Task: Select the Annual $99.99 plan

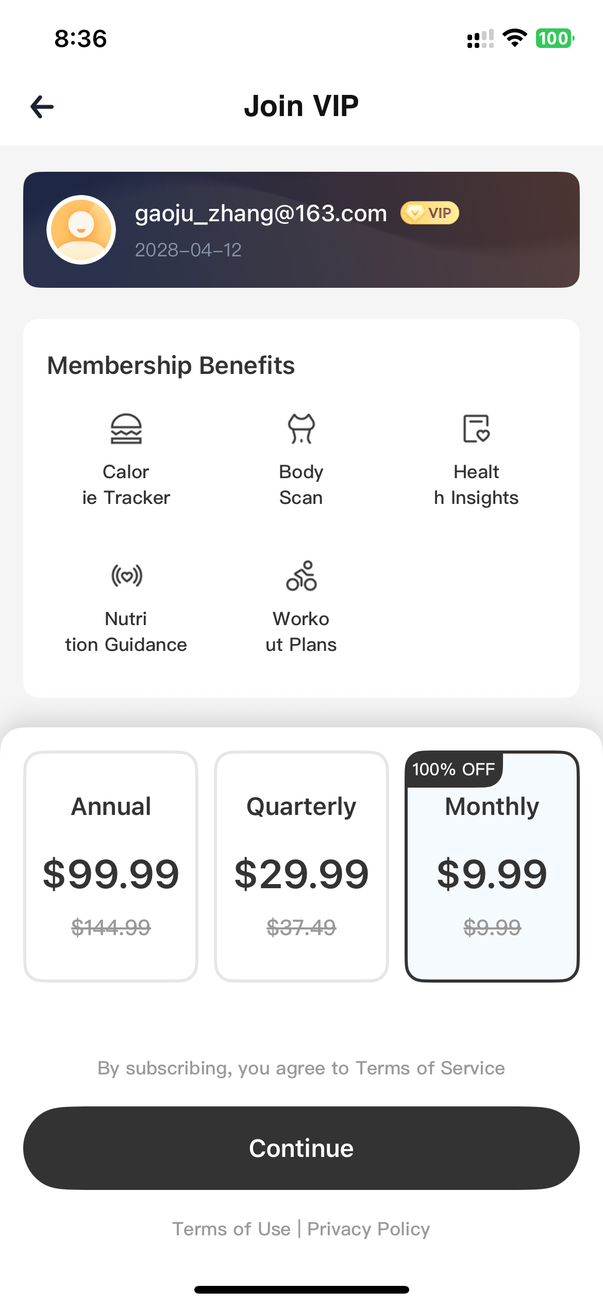Action: click(111, 867)
